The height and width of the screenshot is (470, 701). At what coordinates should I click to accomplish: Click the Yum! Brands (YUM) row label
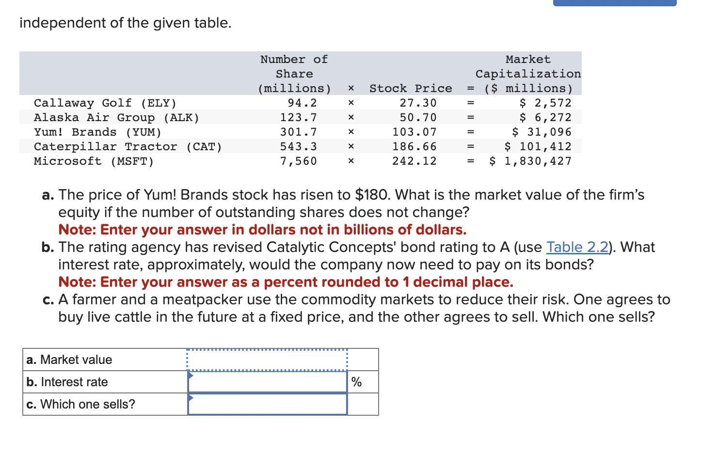97,132
